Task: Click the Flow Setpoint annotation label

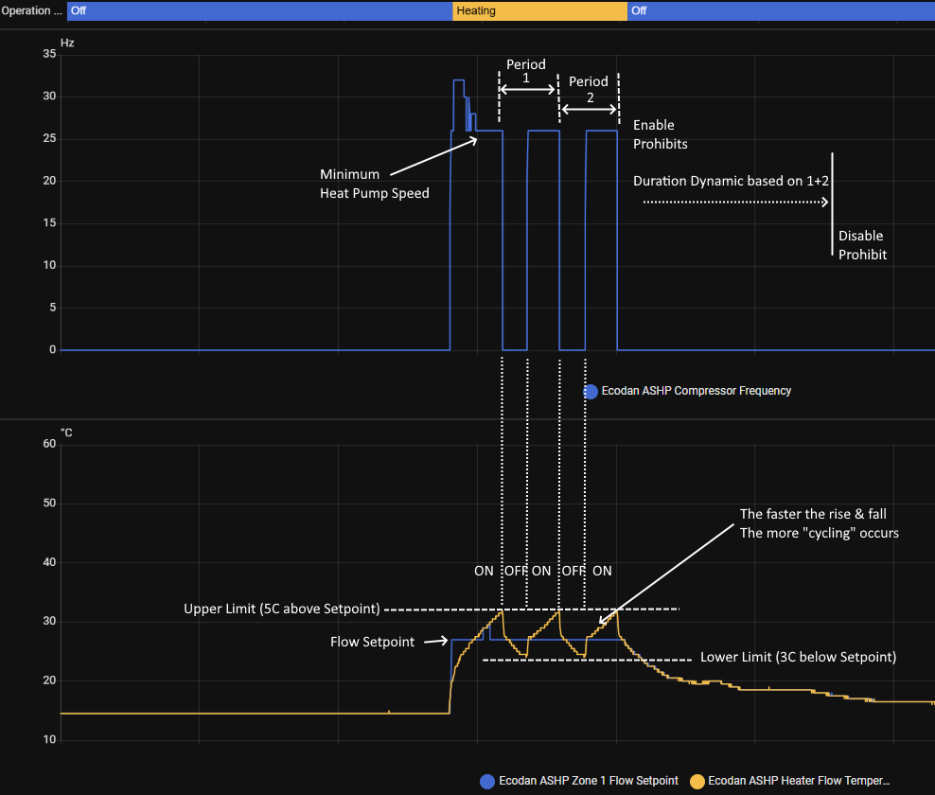Action: pos(372,642)
